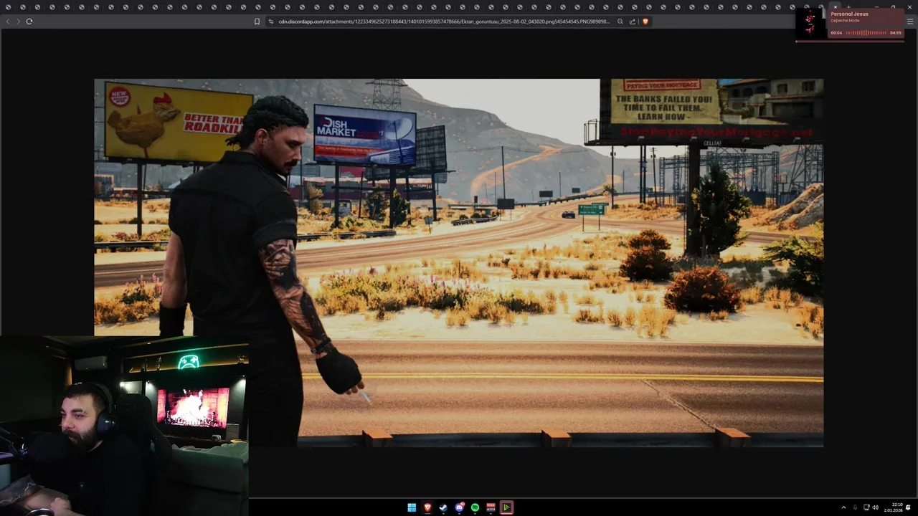
Task: Open Steam from the taskbar
Action: [443, 507]
